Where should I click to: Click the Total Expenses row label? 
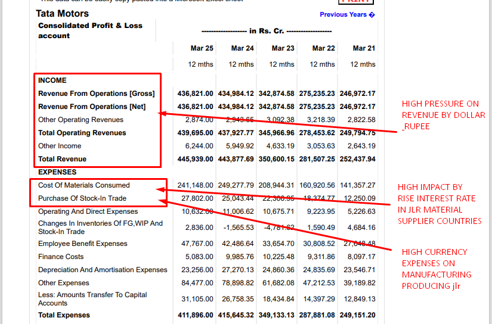(x=64, y=315)
